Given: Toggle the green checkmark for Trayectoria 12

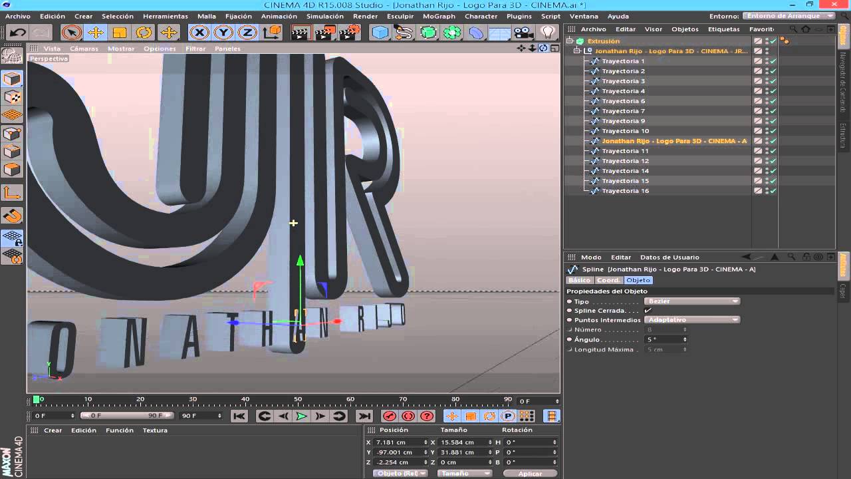Looking at the screenshot, I should [x=774, y=161].
